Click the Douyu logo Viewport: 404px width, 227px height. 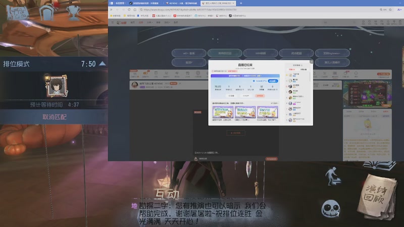(x=122, y=22)
